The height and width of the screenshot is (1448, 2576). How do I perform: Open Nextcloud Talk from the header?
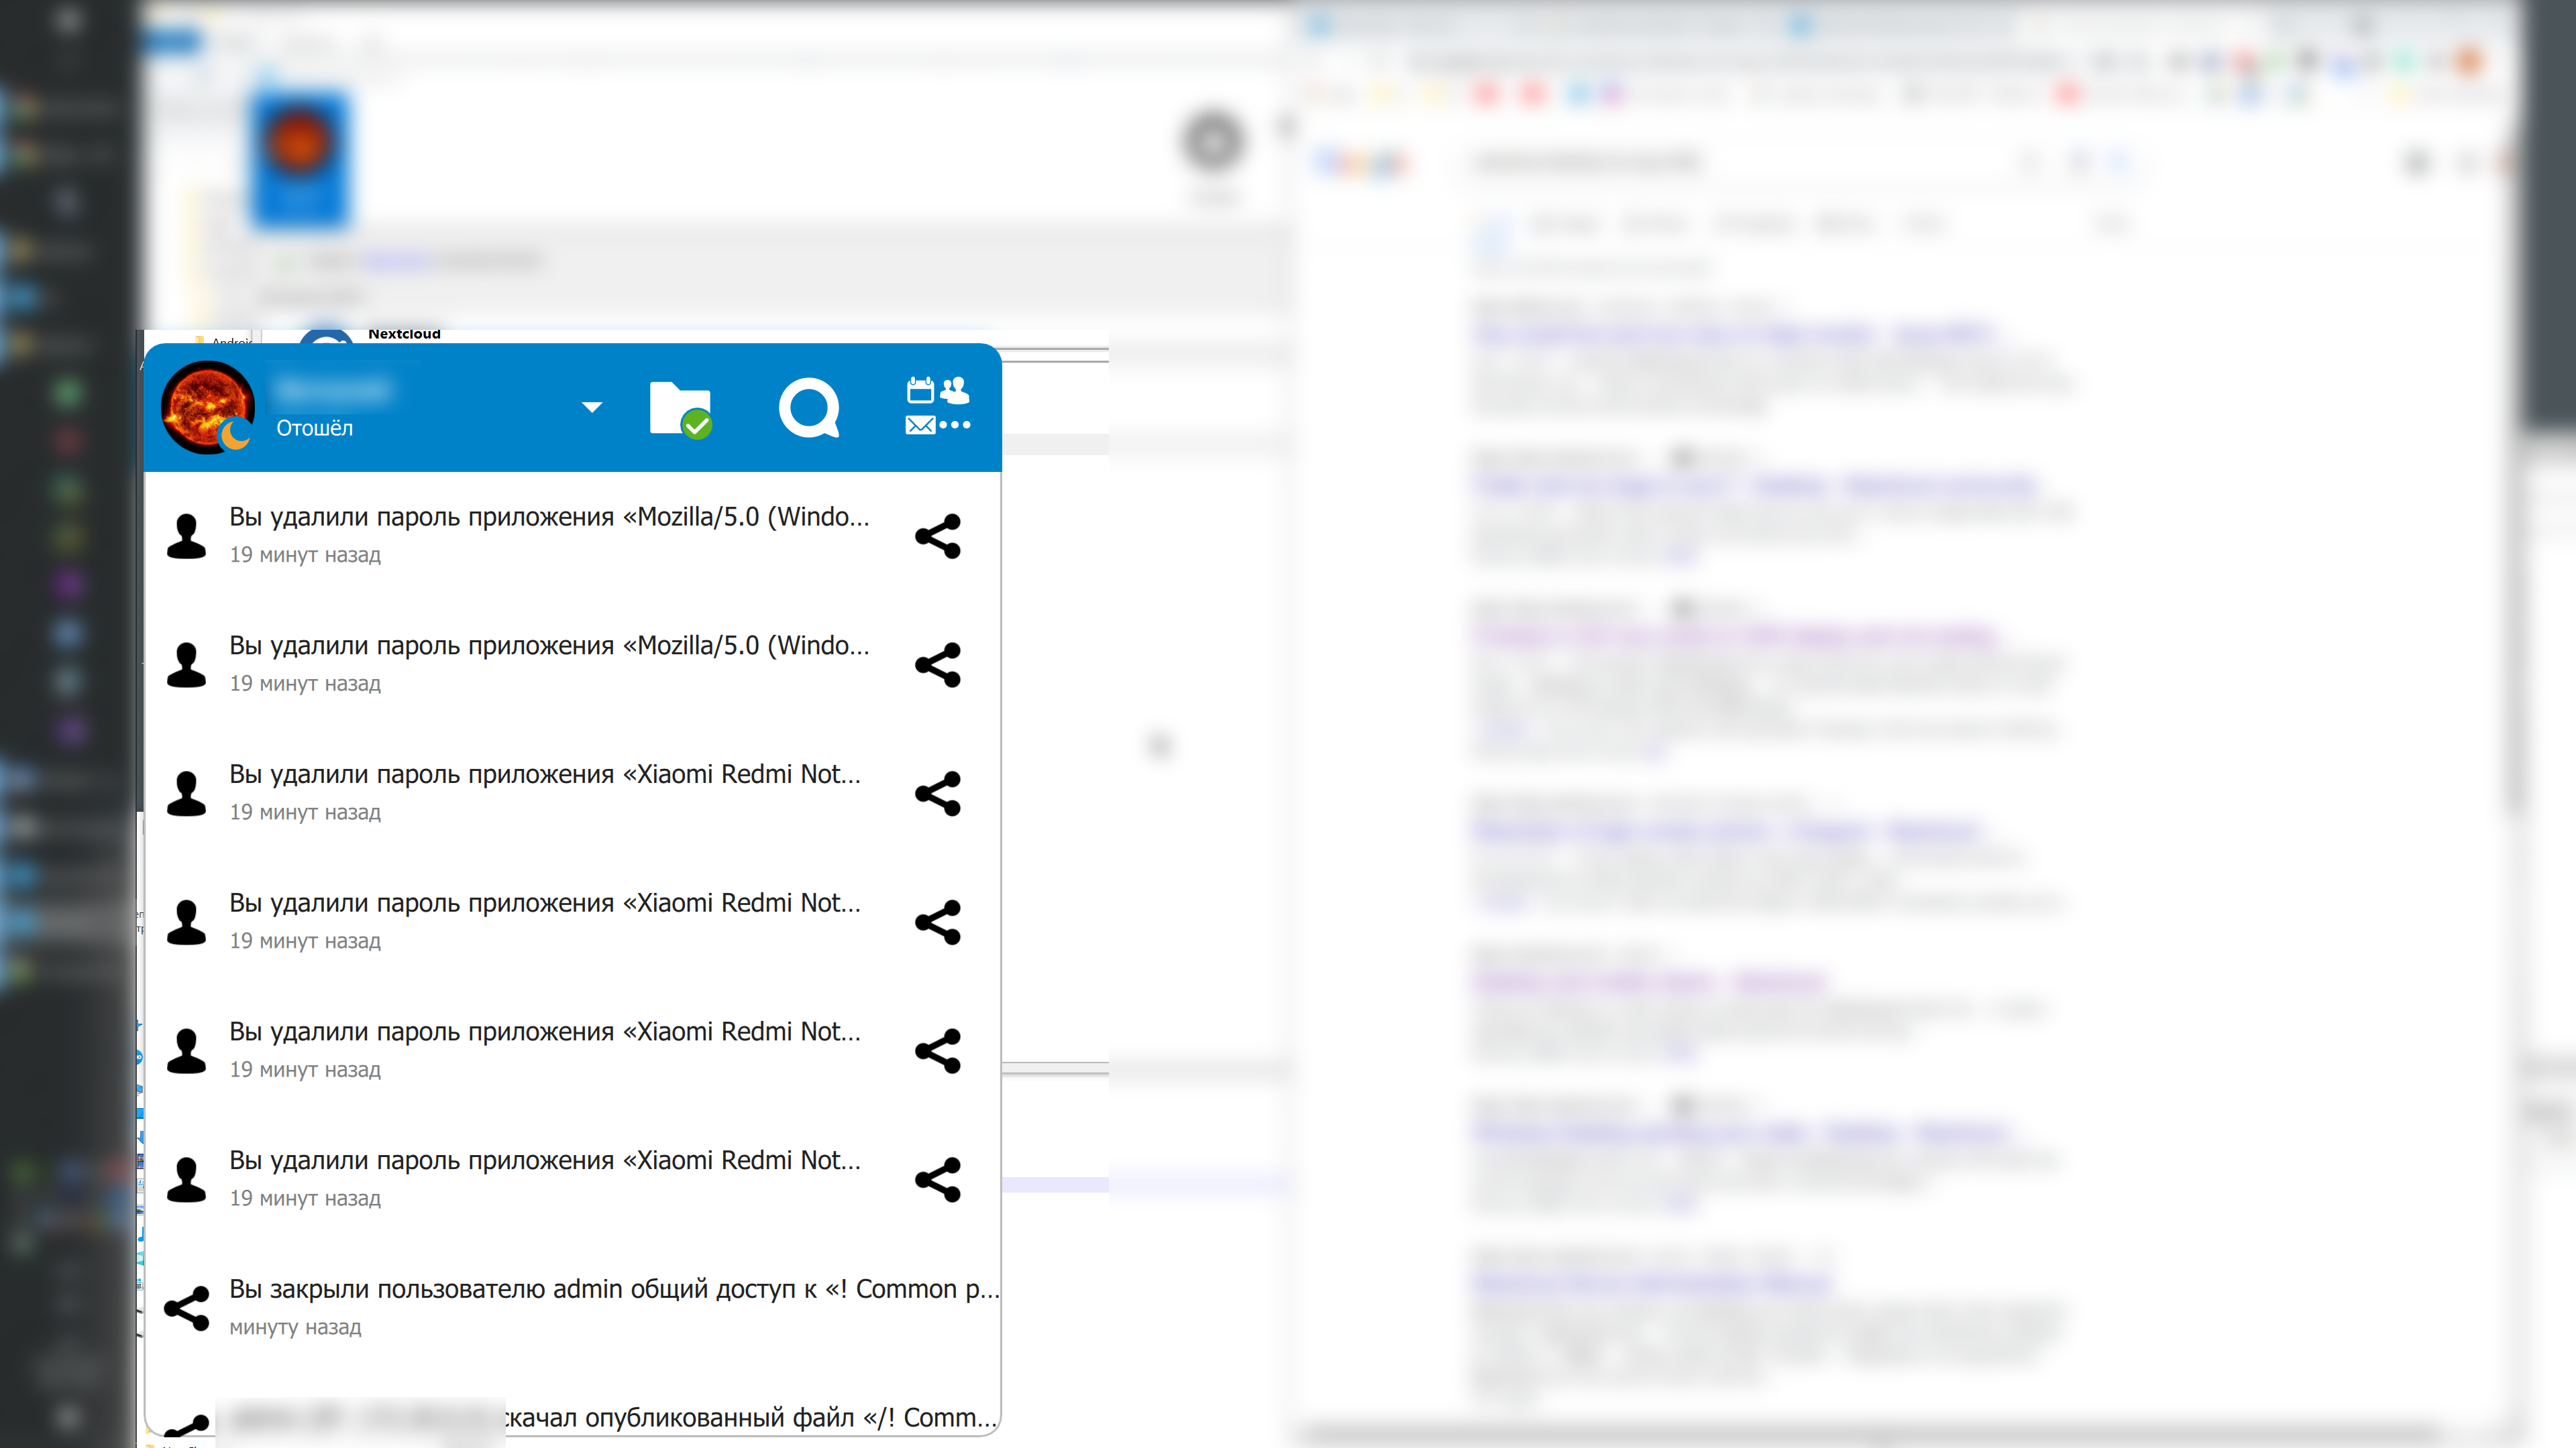[x=809, y=408]
